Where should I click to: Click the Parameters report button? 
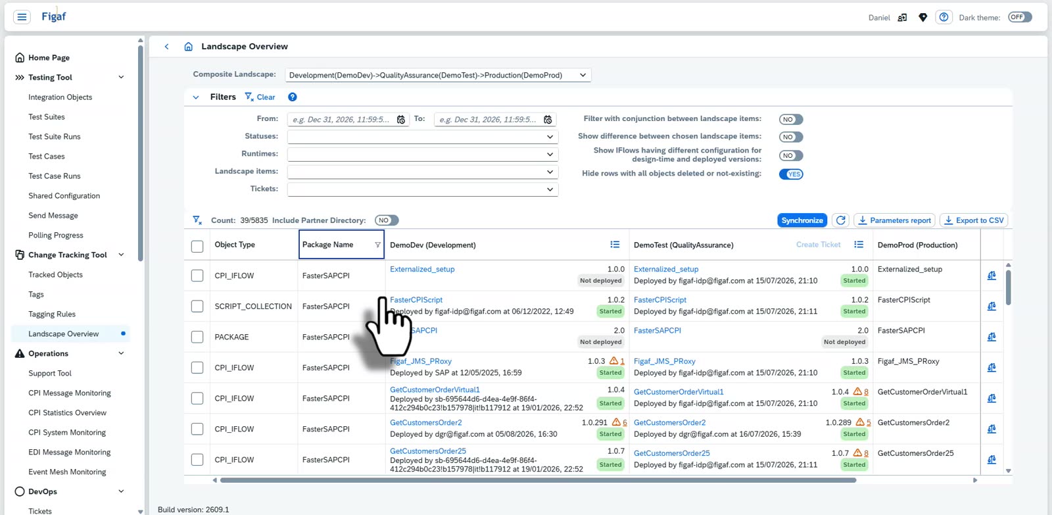pos(894,220)
